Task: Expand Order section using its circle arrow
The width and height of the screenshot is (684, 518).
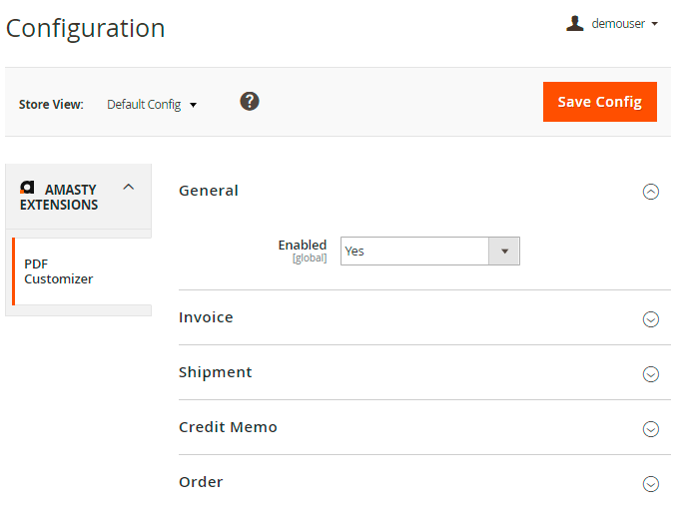Action: click(651, 484)
